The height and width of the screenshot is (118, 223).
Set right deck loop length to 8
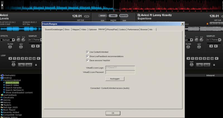point(204,58)
